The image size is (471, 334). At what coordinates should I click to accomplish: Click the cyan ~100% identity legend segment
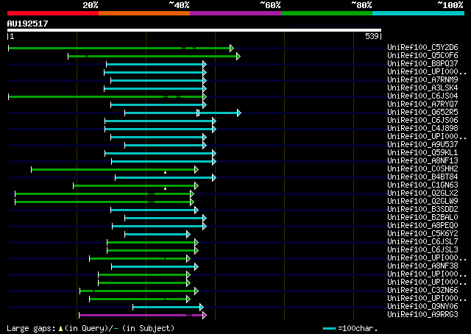[x=419, y=13]
